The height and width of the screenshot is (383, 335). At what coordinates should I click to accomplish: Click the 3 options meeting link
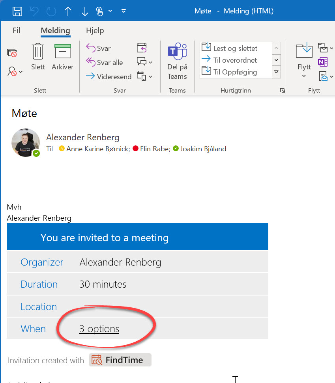pyautogui.click(x=99, y=329)
